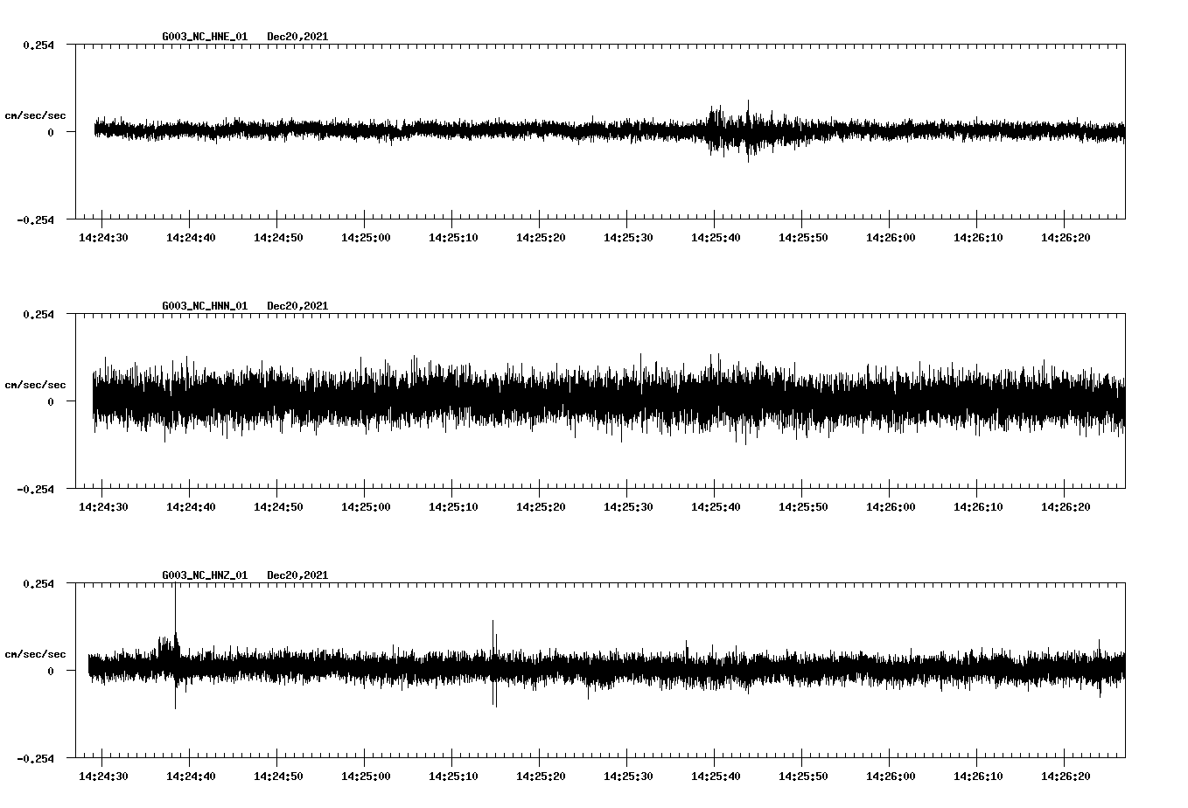The height and width of the screenshot is (808, 1188).
Task: Click the Dec20,2021 date on HNZ plot
Action: point(297,575)
